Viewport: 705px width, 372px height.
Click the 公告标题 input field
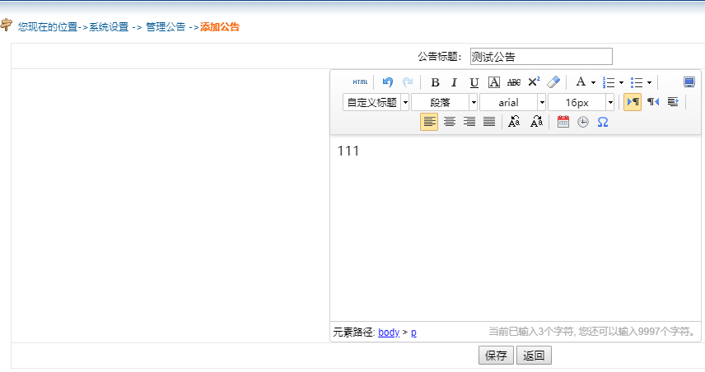point(541,56)
